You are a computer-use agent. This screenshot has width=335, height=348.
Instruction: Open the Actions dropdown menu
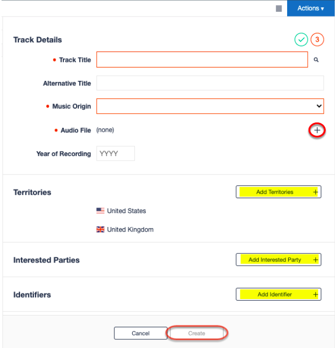(311, 8)
